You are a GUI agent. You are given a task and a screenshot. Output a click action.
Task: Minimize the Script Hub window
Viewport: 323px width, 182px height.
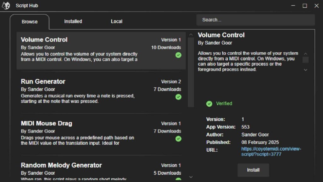click(293, 6)
